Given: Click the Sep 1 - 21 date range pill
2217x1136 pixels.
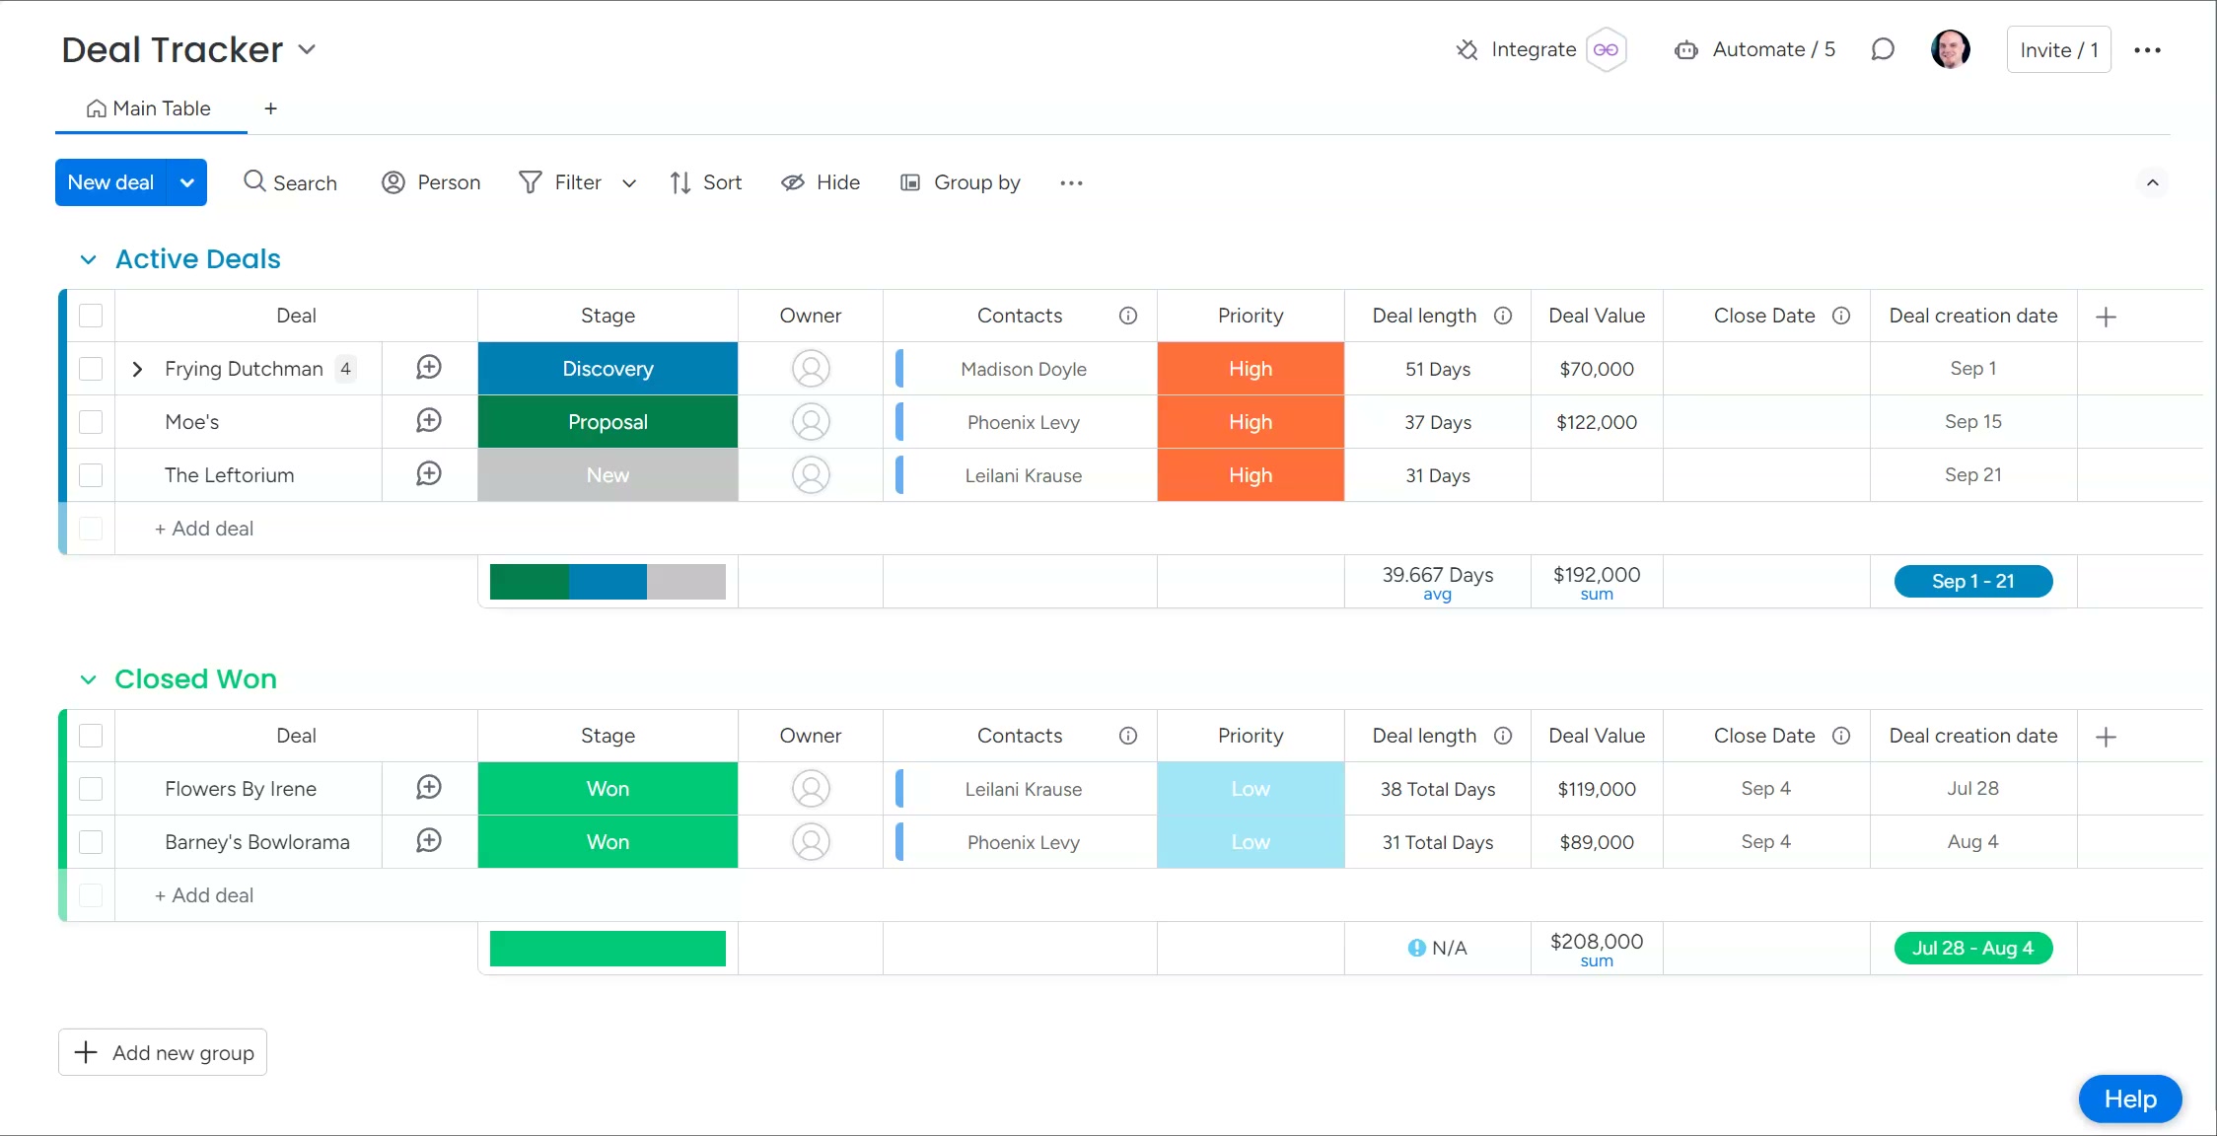Looking at the screenshot, I should tap(1973, 582).
